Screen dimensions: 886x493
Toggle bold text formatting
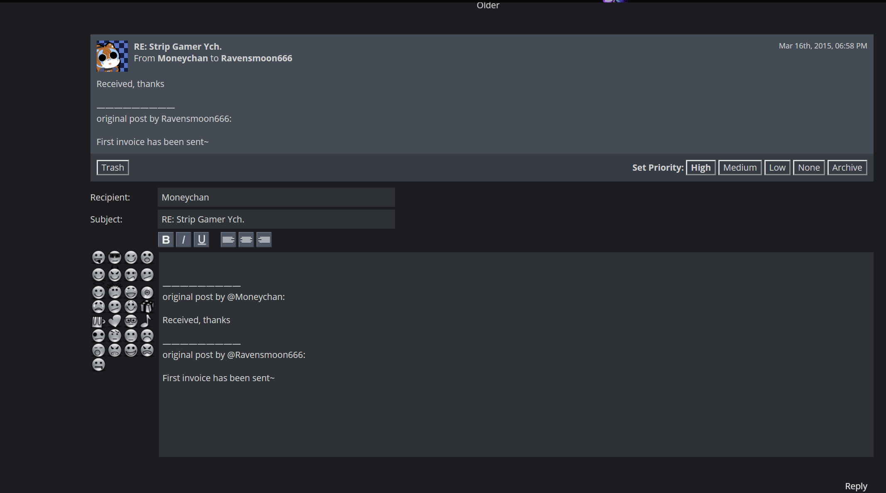click(166, 239)
